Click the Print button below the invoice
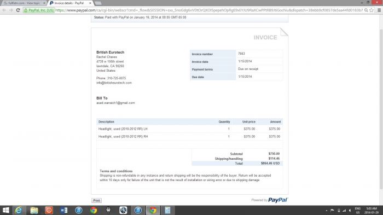This screenshot has width=383, height=215. point(96,200)
